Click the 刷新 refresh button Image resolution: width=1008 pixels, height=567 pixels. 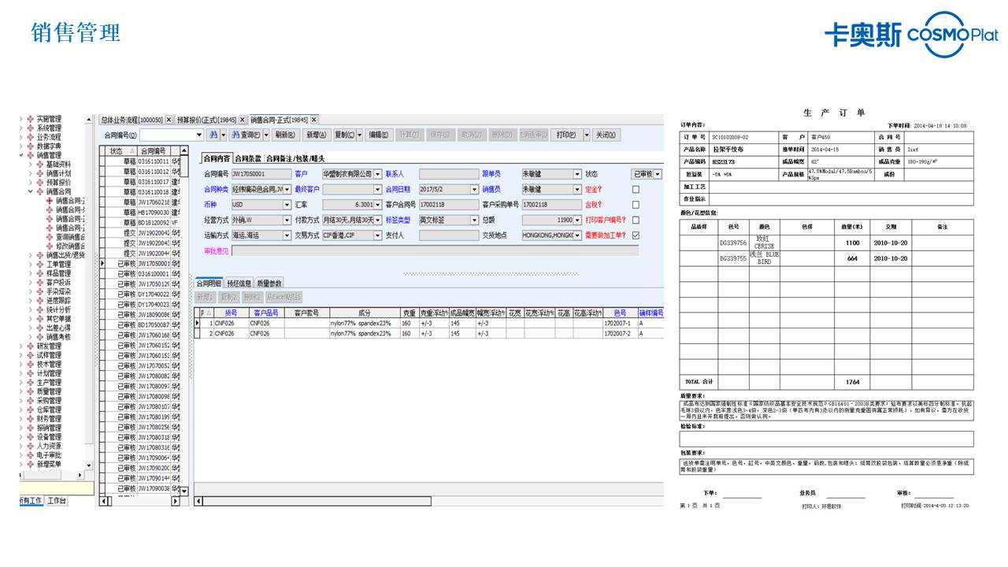(285, 135)
